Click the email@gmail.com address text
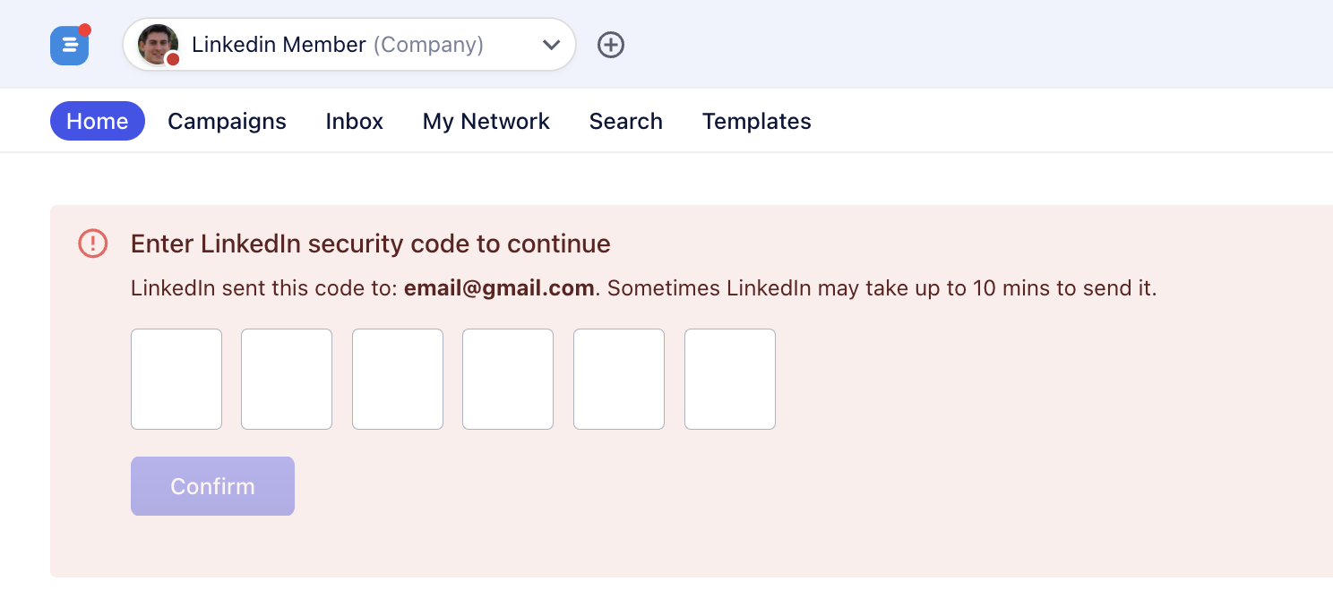The image size is (1333, 607). [499, 288]
